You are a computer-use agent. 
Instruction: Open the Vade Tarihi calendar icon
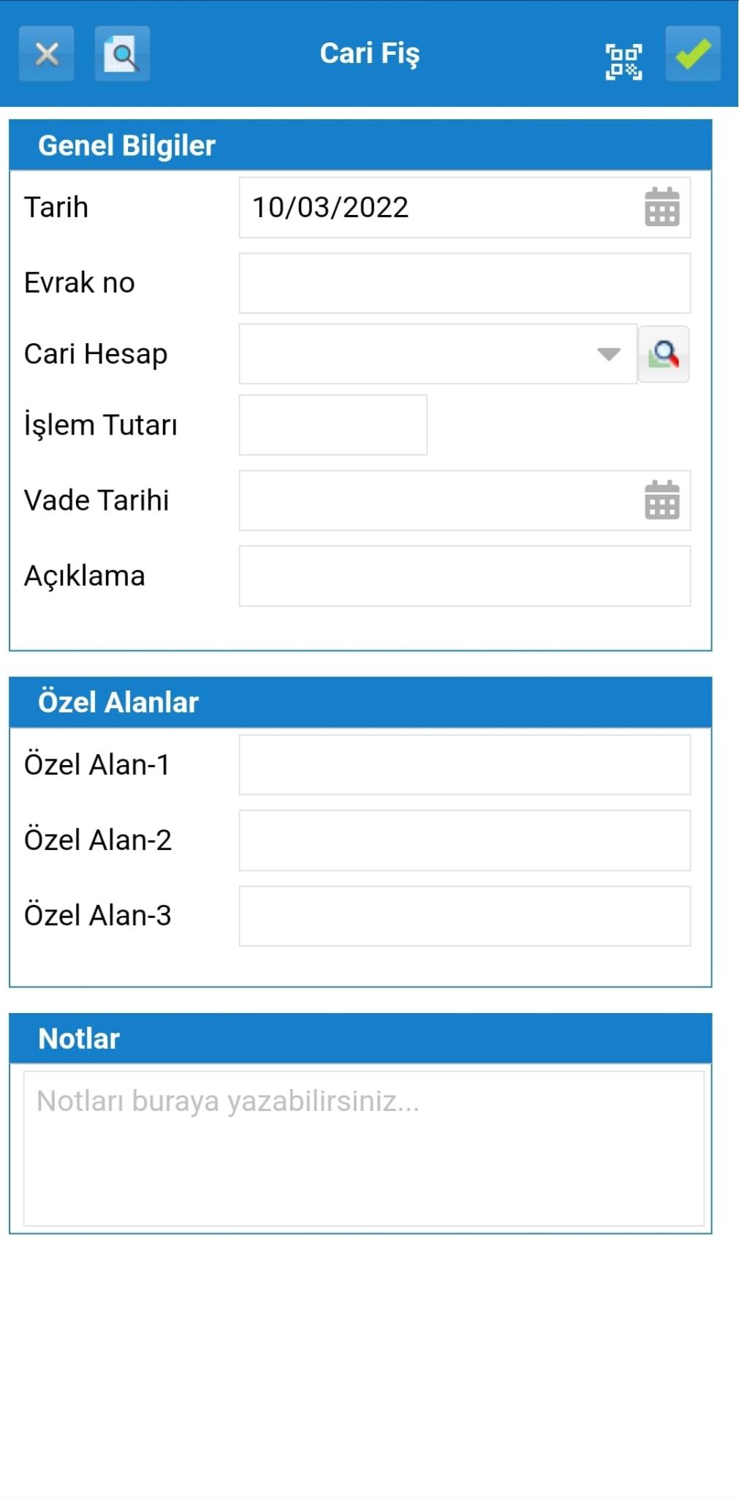click(x=662, y=500)
